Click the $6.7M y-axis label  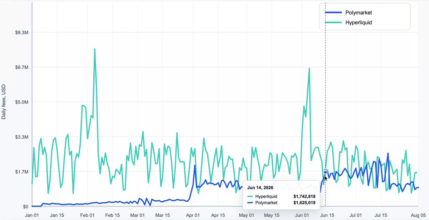[x=21, y=67]
